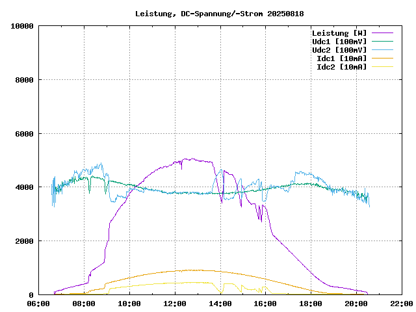
Task: Click the 18:00 x-axis time label
Action: 311,304
